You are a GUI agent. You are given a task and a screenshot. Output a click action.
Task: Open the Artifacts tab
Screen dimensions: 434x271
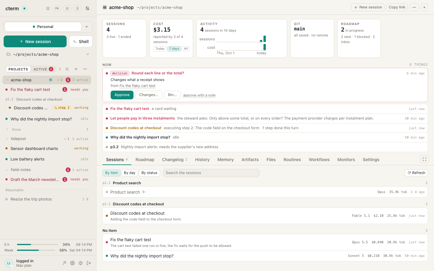point(250,160)
